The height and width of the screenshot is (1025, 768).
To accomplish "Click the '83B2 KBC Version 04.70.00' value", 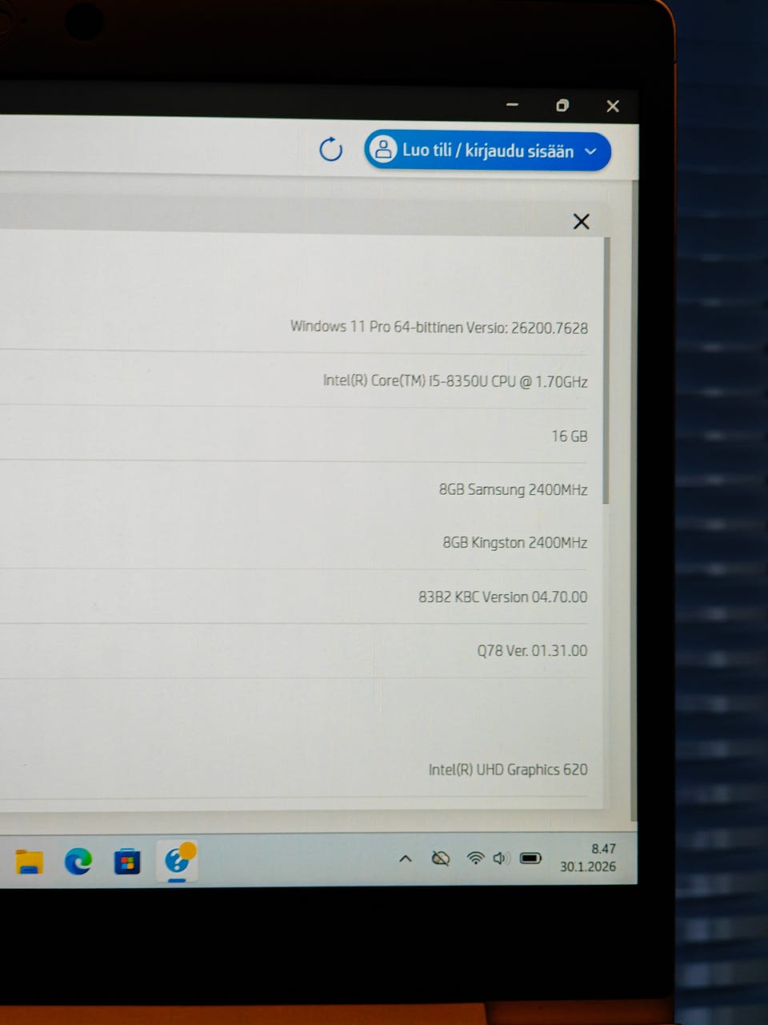I will click(502, 597).
